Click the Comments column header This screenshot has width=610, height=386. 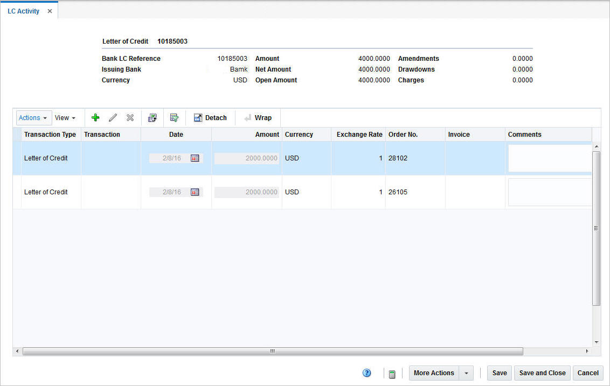tap(549, 134)
